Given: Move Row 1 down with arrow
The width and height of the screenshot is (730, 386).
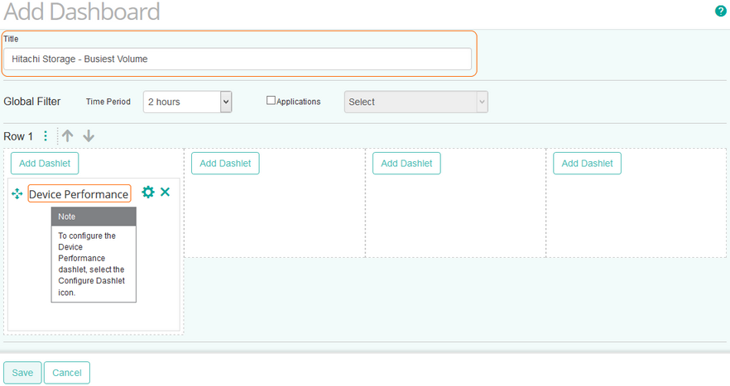Looking at the screenshot, I should coord(89,136).
